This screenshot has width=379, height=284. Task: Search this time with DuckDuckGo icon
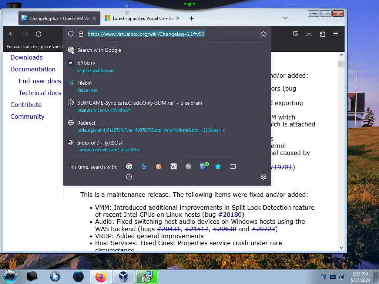pos(158,166)
